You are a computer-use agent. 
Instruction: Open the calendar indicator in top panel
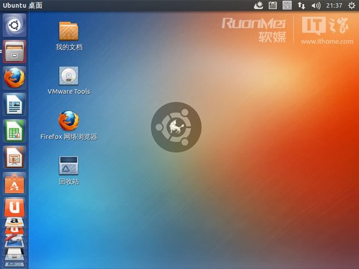(x=272, y=5)
